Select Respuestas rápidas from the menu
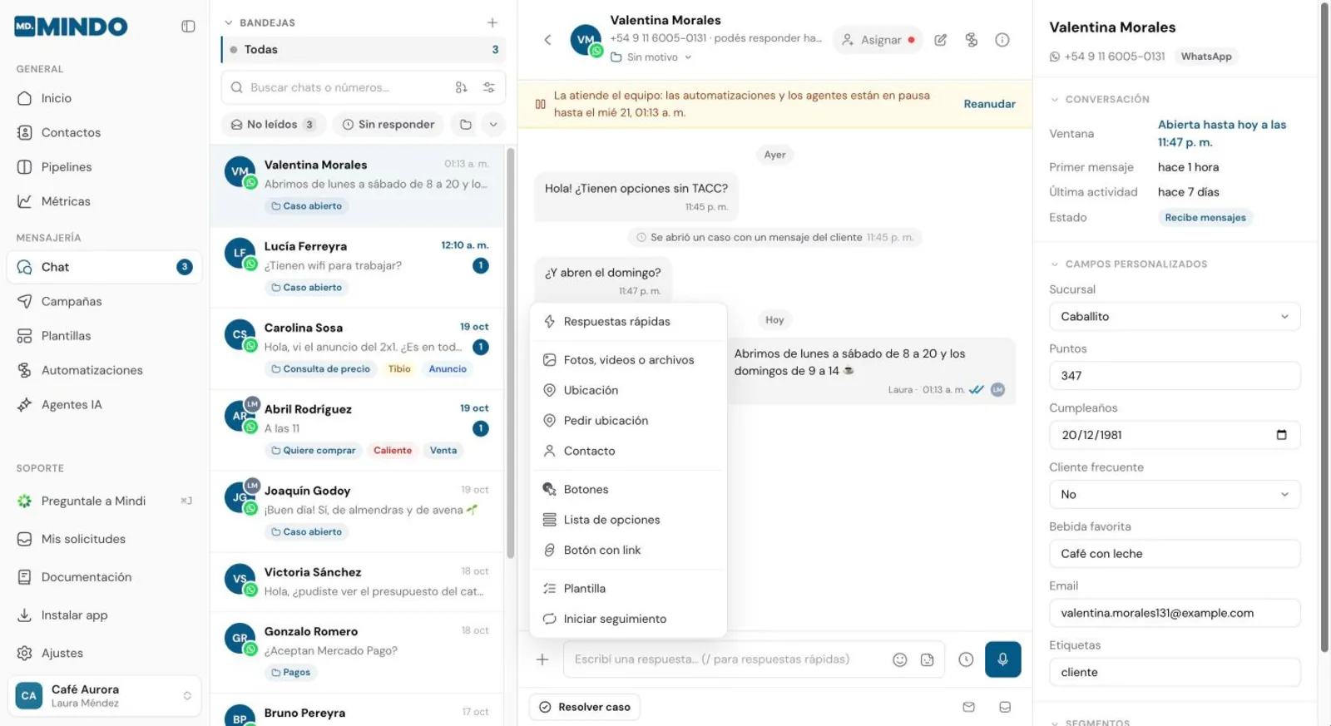 tap(628, 322)
